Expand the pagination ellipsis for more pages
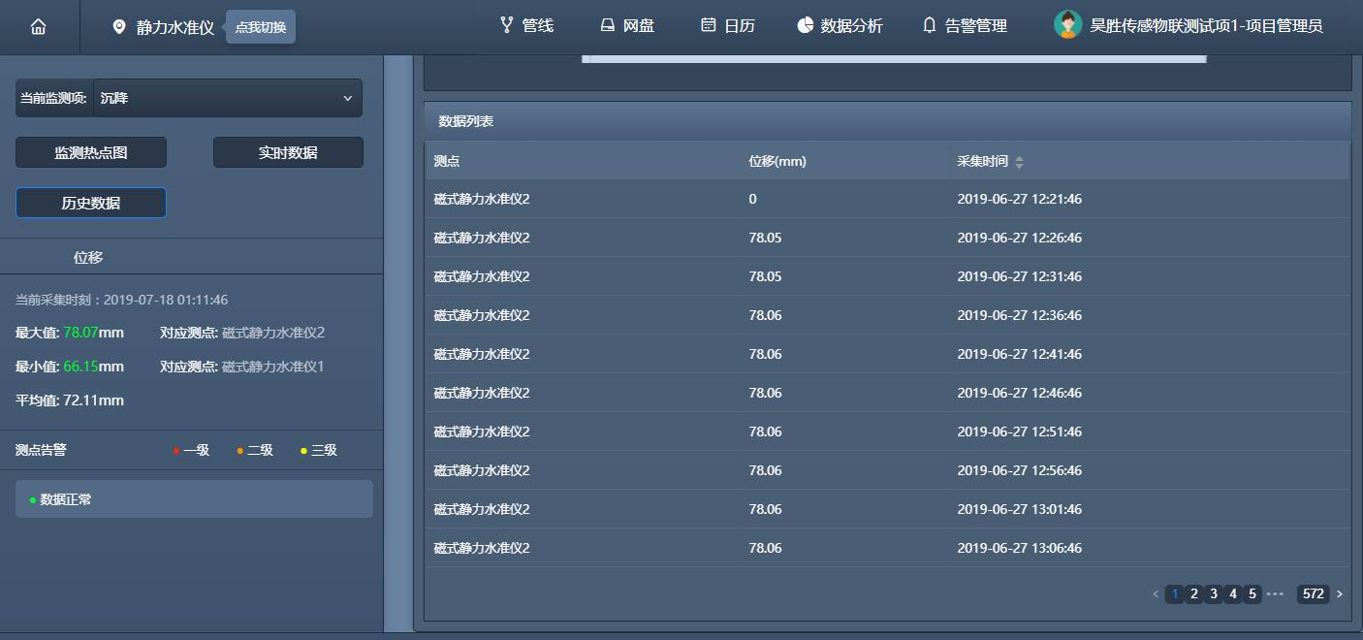 pyautogui.click(x=1275, y=594)
